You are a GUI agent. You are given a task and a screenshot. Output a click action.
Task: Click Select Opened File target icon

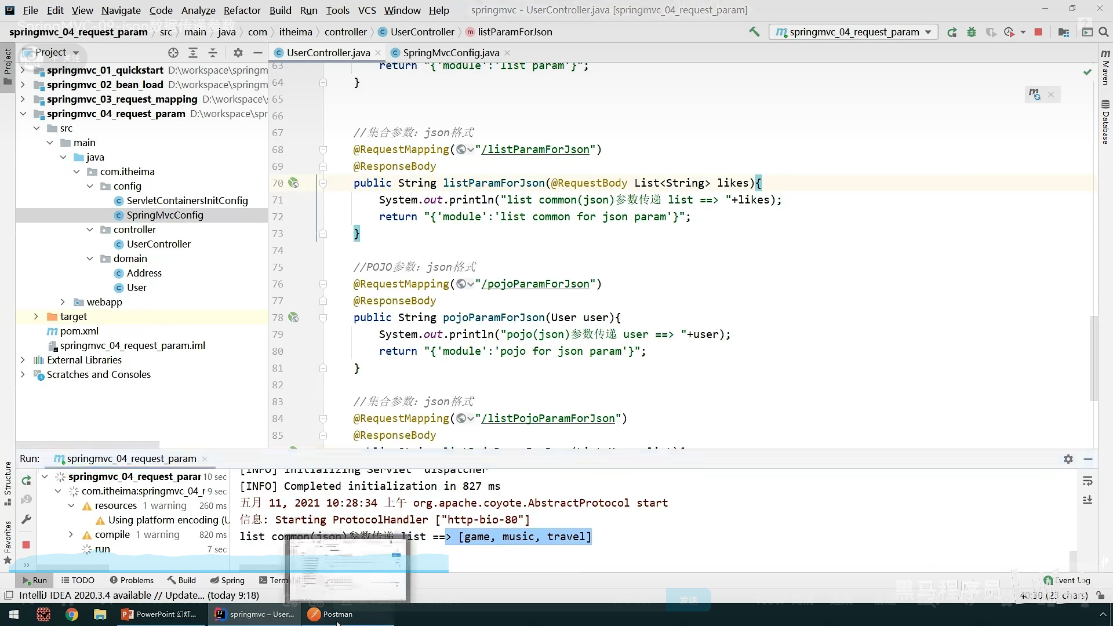click(x=173, y=53)
